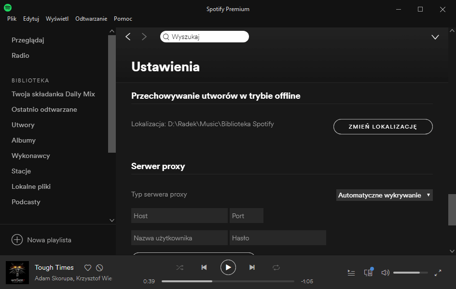The height and width of the screenshot is (289, 456).
Task: Open Wykonawcy library section
Action: click(31, 156)
